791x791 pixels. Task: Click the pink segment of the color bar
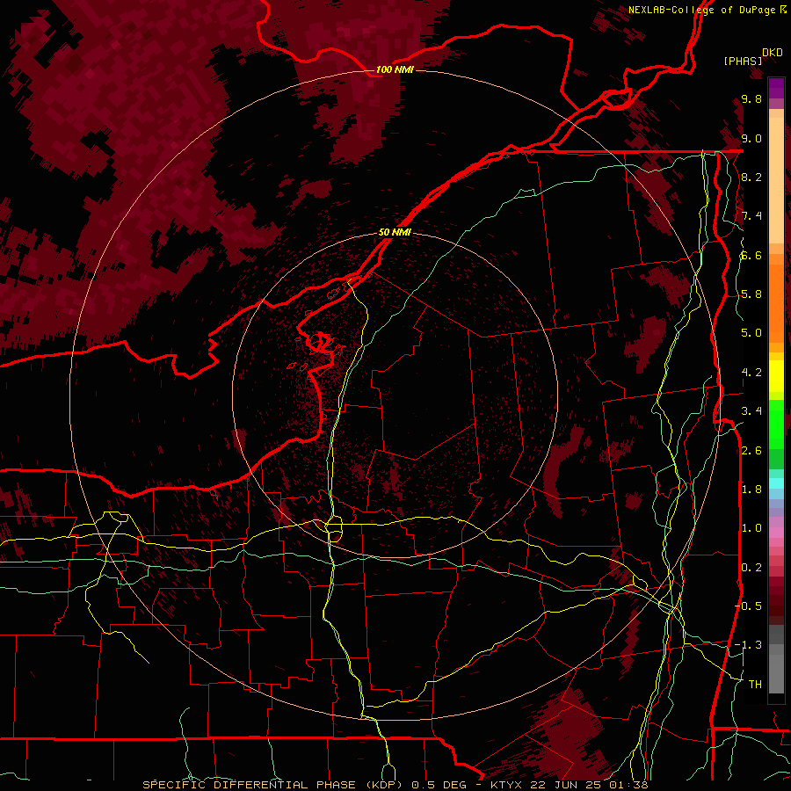click(x=776, y=533)
